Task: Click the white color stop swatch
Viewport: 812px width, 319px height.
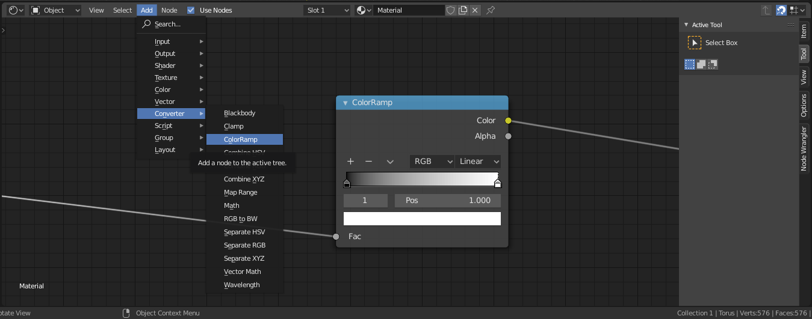Action: tap(422, 219)
